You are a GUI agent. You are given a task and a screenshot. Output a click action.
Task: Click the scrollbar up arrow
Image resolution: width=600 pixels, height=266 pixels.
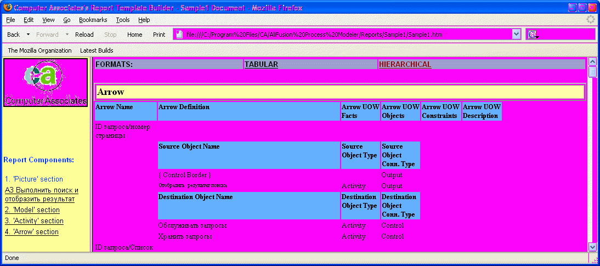coord(592,61)
